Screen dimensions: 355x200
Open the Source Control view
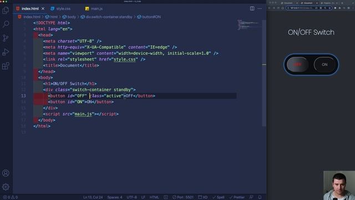coord(6,38)
